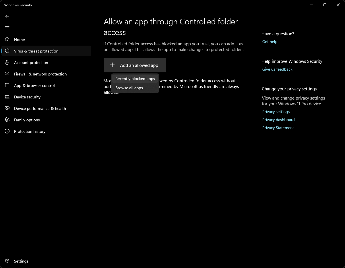Open Device performance & health heart icon

[x=7, y=108]
